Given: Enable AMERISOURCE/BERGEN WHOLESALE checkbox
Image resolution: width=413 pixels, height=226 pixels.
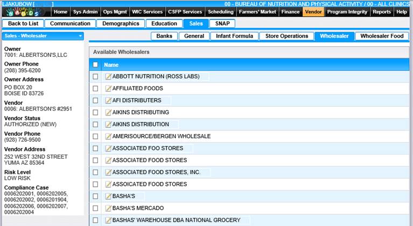Looking at the screenshot, I should (x=95, y=136).
